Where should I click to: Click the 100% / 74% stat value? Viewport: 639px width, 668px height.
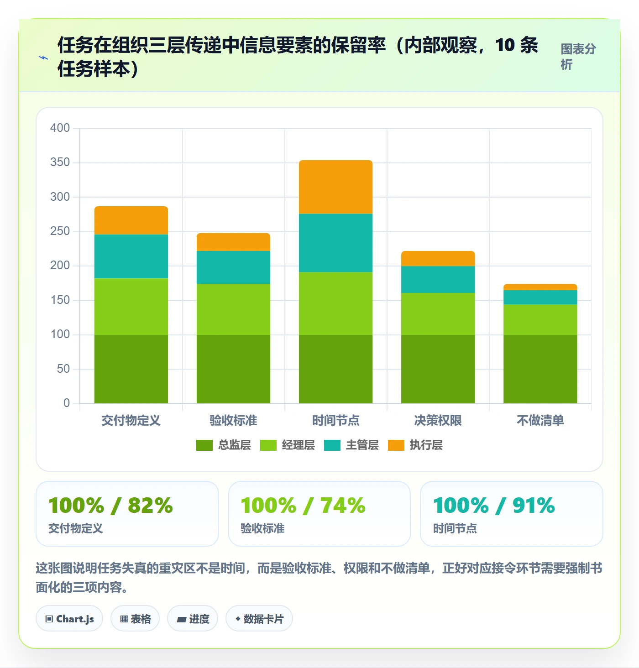point(303,506)
